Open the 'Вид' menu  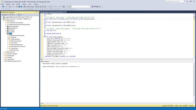click(13, 4)
